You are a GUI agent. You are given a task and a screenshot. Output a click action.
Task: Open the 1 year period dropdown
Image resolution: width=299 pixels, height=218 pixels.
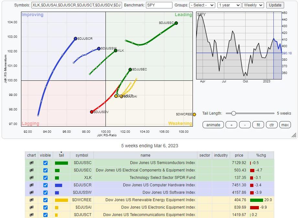(x=229, y=5)
